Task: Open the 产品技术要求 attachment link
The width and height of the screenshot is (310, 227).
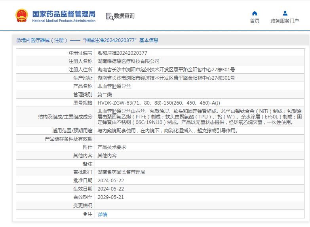Action: (x=112, y=147)
